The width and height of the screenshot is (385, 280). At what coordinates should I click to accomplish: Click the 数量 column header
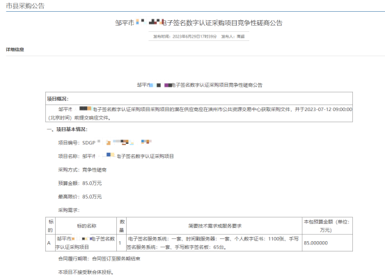point(122,226)
